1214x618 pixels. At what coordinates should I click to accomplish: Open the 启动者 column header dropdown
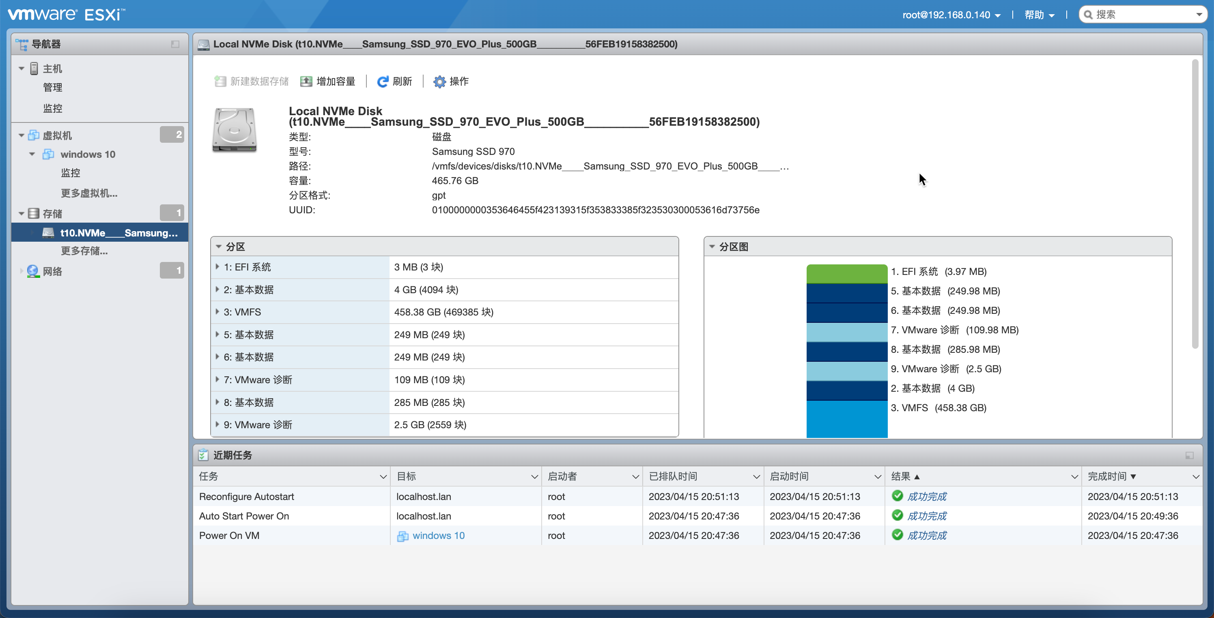pyautogui.click(x=635, y=477)
